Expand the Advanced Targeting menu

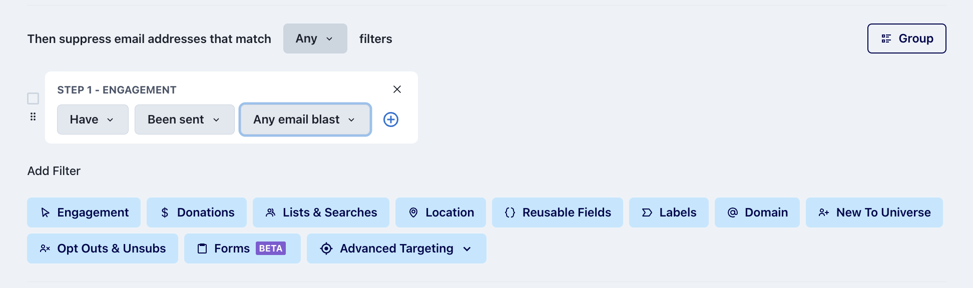[396, 248]
